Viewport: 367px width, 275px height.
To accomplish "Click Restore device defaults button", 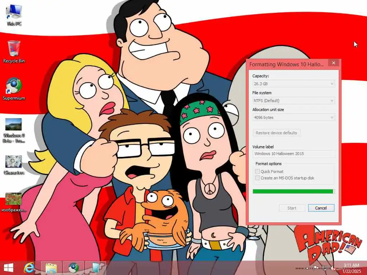I will 276,133.
